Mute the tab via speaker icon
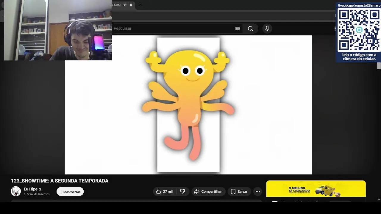 pos(125,5)
